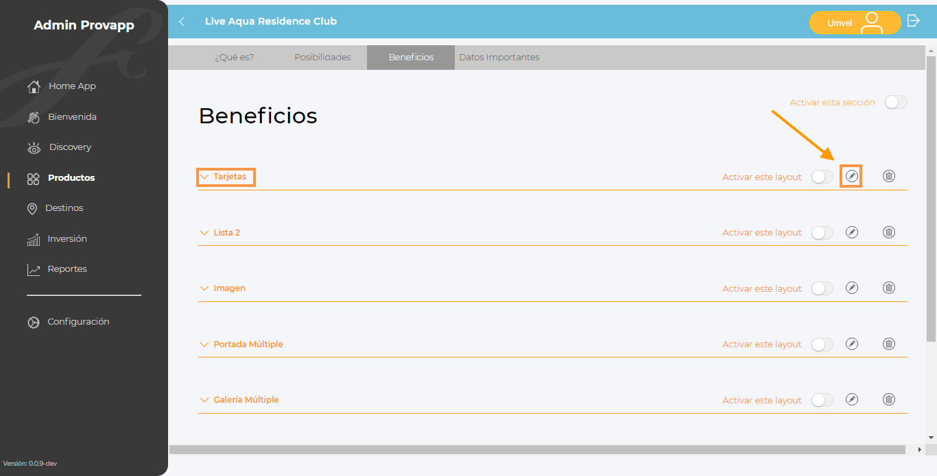Delete the Portada Múltiple layout
Screen dimensions: 937x476
click(x=889, y=344)
